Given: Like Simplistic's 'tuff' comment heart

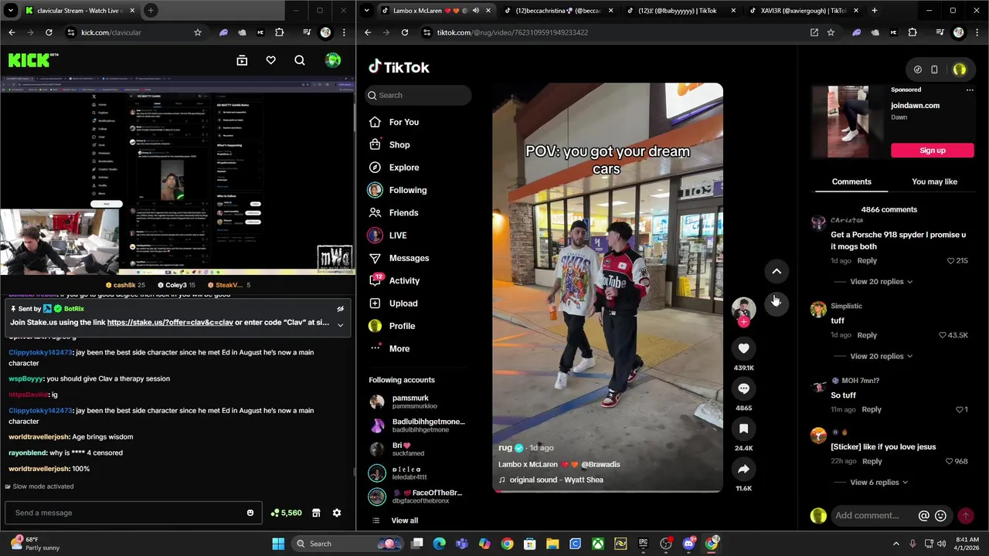Looking at the screenshot, I should coord(943,335).
